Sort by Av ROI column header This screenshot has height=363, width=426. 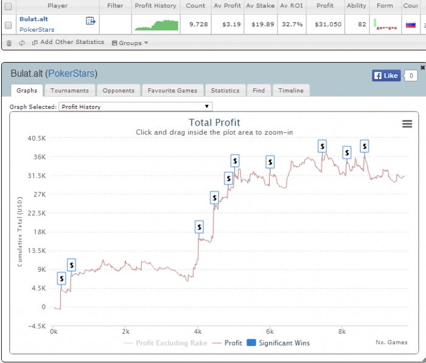[292, 5]
